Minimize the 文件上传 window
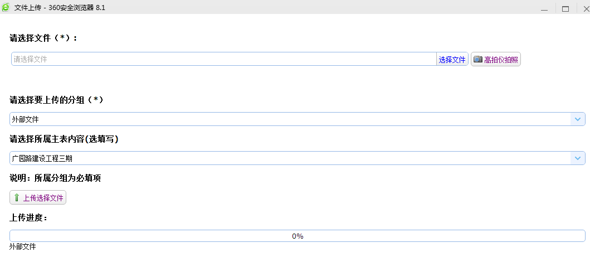This screenshot has width=590, height=257. coord(544,8)
